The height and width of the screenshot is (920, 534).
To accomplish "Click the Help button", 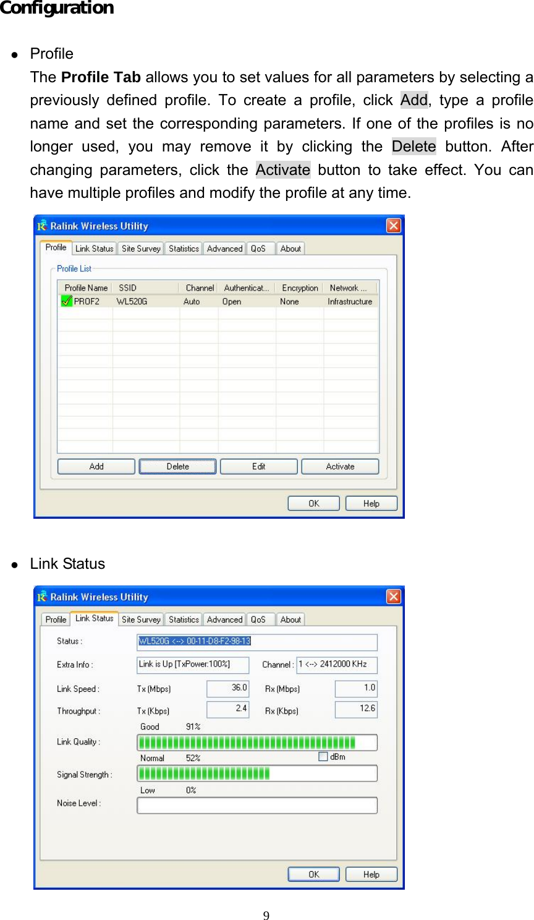I will [371, 503].
